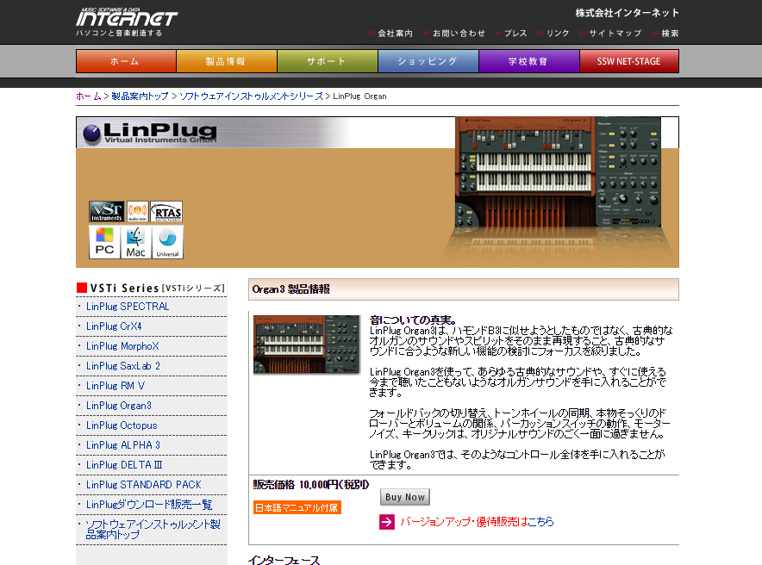Open the リンク page link
The height and width of the screenshot is (565, 762).
(x=558, y=34)
